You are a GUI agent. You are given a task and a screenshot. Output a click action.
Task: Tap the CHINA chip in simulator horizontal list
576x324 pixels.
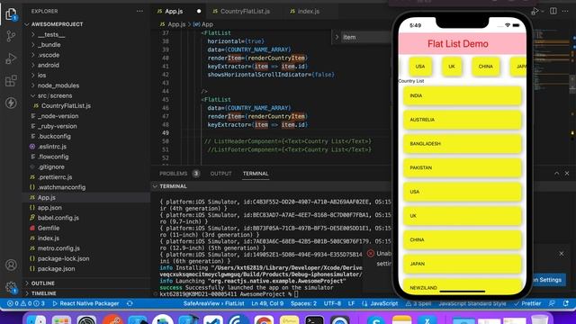click(485, 67)
